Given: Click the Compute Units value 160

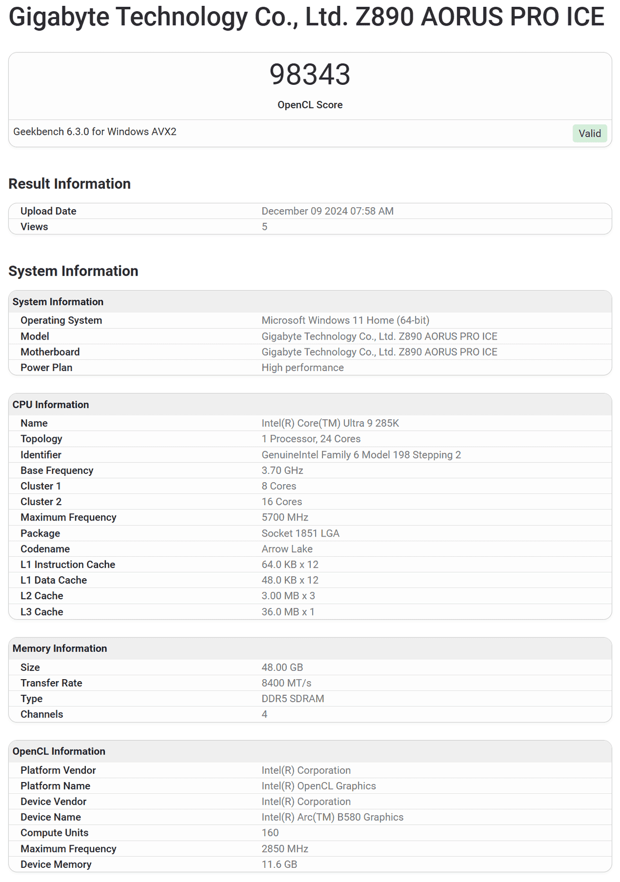Looking at the screenshot, I should click(x=270, y=833).
